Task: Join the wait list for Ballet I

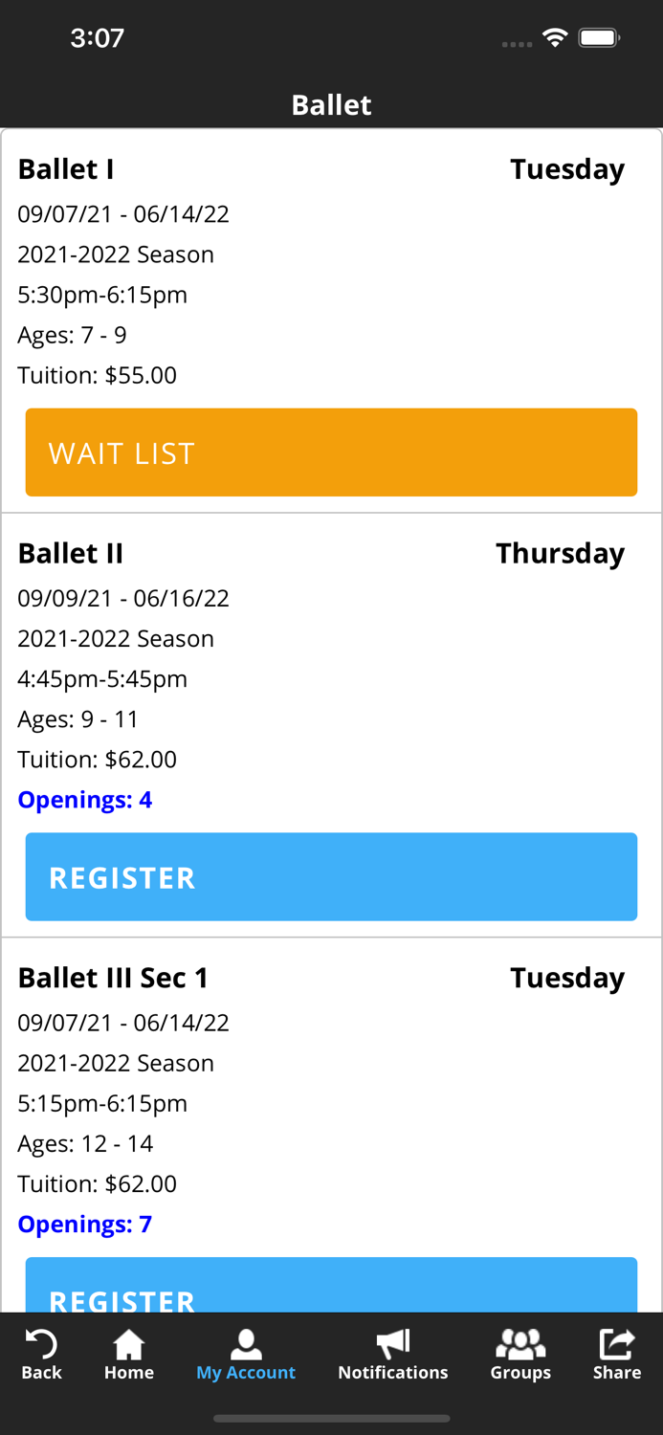Action: pyautogui.click(x=331, y=452)
